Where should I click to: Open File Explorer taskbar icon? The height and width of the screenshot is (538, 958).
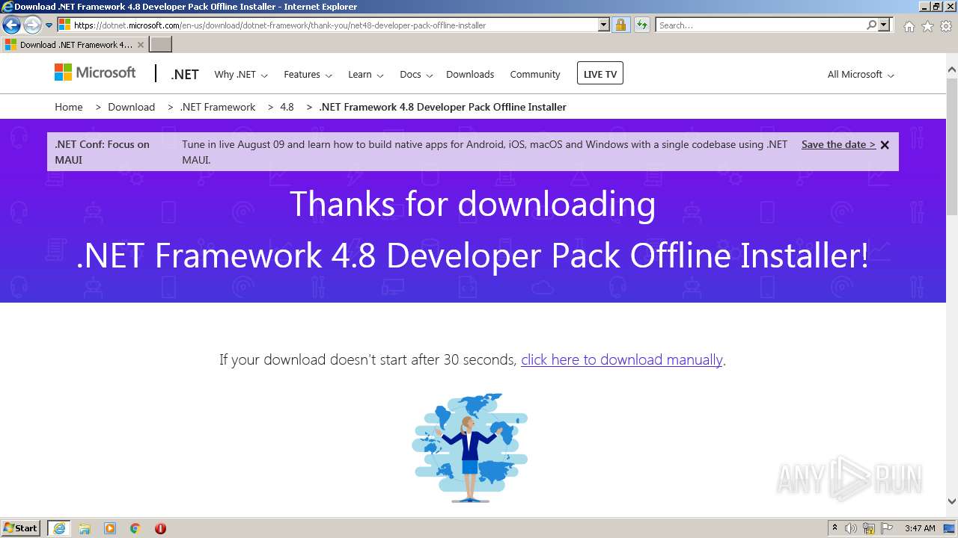coord(85,528)
